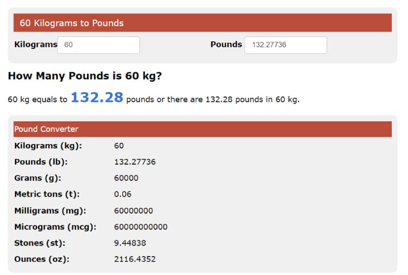Click the Grams (g) value 60000
The width and height of the screenshot is (408, 275).
click(126, 178)
